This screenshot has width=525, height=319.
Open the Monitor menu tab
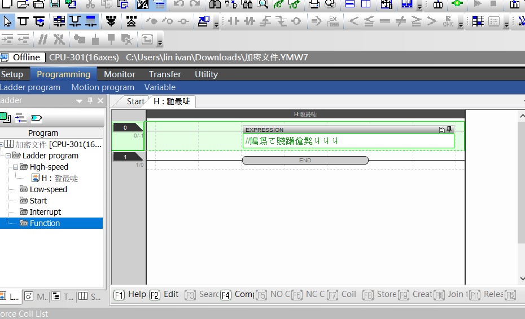[x=120, y=74]
